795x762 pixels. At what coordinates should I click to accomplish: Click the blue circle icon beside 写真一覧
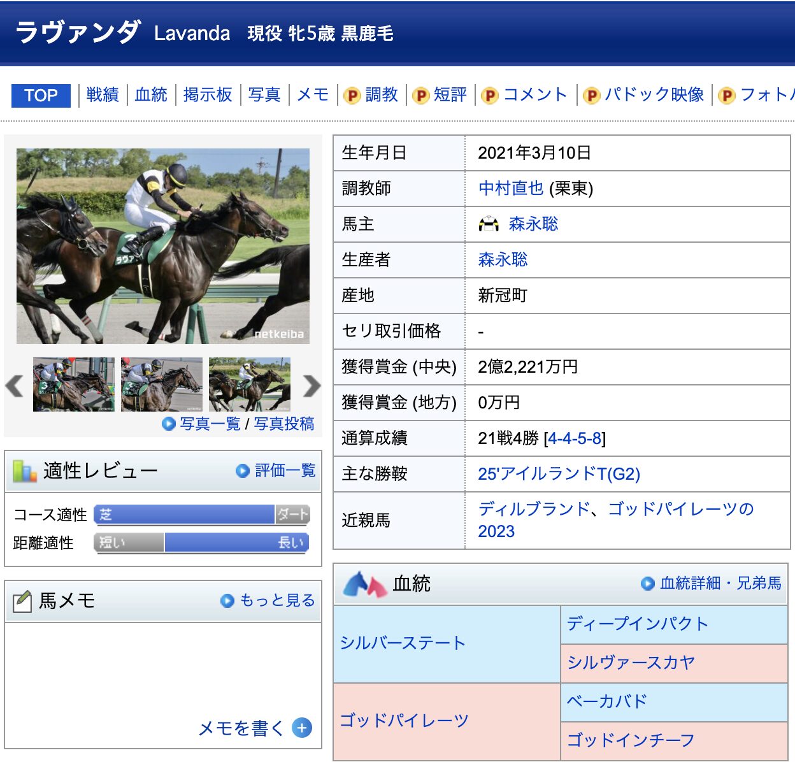tap(169, 424)
